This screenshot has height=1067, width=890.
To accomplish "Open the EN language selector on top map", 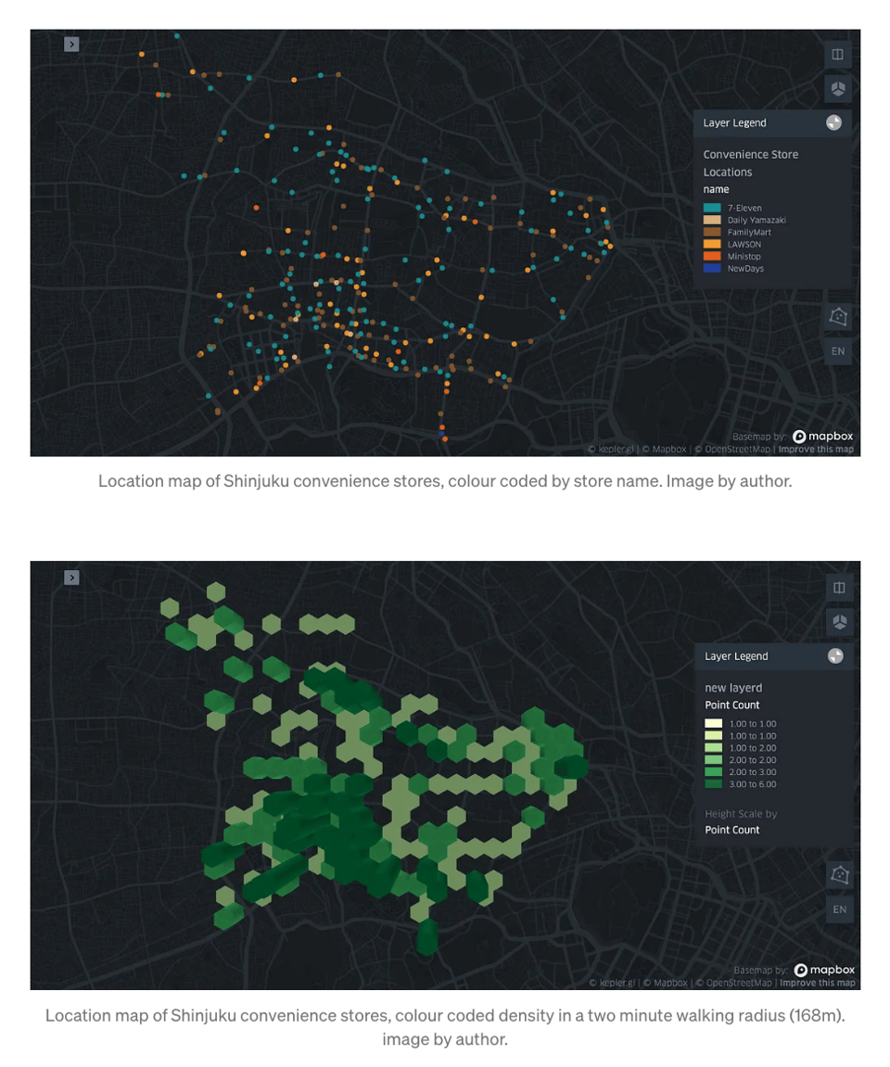I will pyautogui.click(x=837, y=351).
